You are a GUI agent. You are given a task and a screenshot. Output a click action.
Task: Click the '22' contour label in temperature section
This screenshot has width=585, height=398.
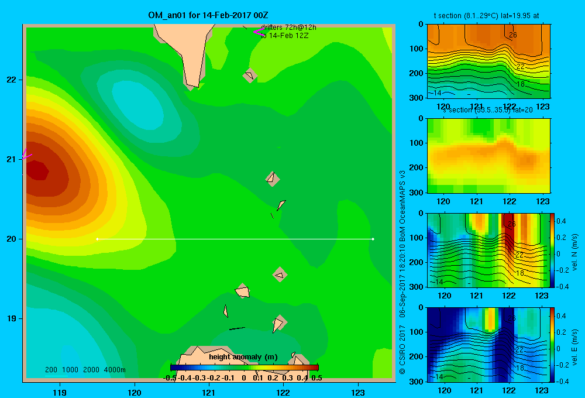tap(521, 67)
